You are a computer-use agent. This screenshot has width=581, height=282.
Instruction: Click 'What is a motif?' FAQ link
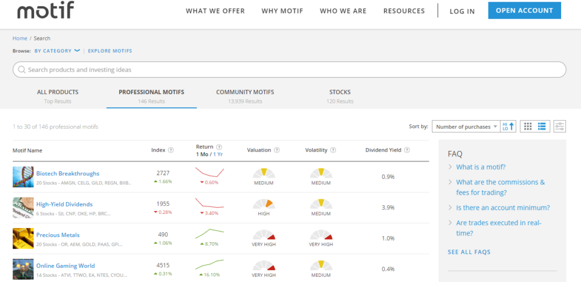coord(481,167)
